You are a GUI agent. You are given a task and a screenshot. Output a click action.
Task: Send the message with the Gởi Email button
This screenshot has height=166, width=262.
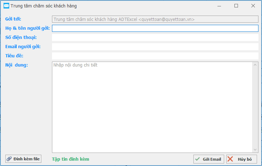click(x=209, y=159)
